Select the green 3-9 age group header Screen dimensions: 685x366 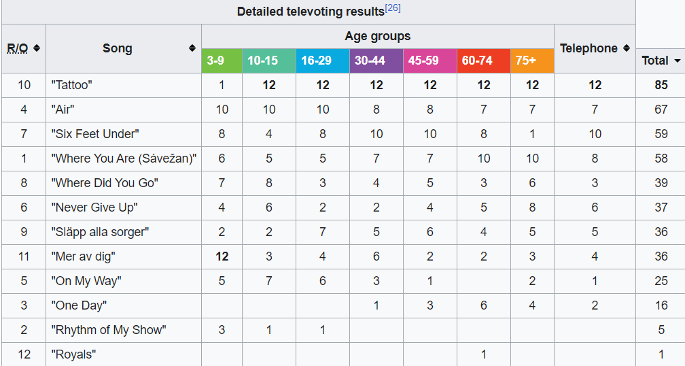[222, 61]
